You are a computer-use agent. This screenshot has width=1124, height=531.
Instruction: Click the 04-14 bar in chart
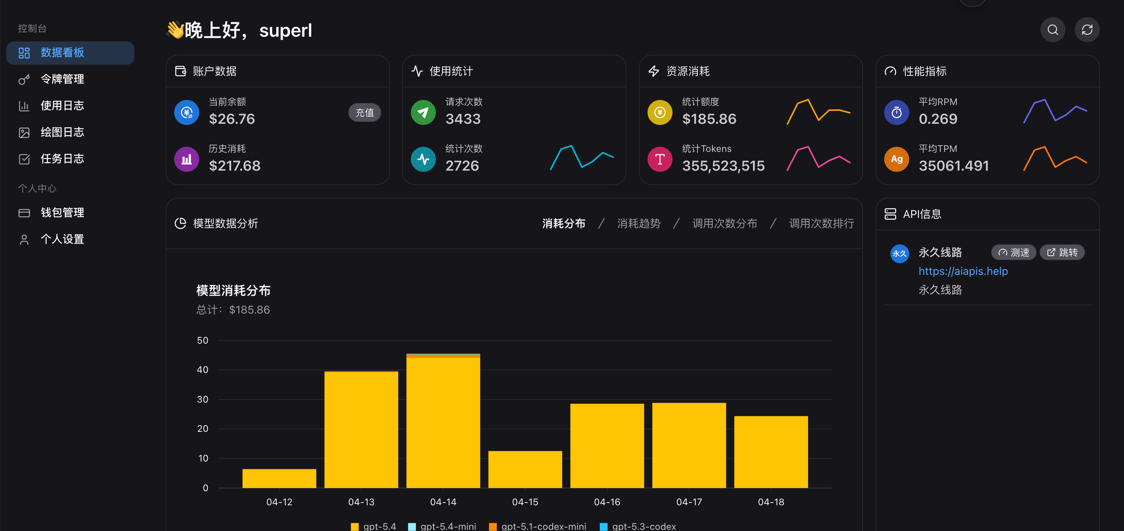443,421
